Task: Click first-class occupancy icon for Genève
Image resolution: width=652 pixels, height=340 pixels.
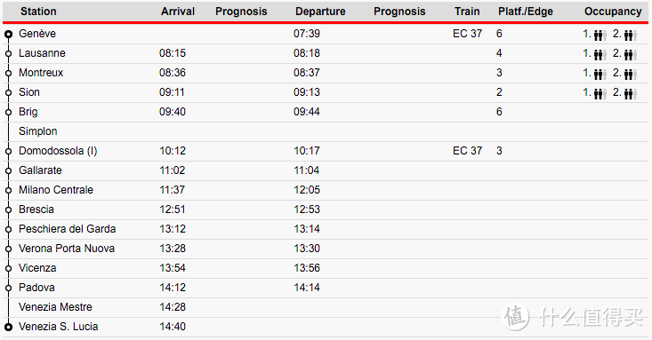Action: (600, 35)
